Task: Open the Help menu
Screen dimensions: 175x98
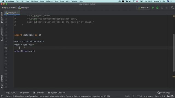Action: [x=81, y=1]
